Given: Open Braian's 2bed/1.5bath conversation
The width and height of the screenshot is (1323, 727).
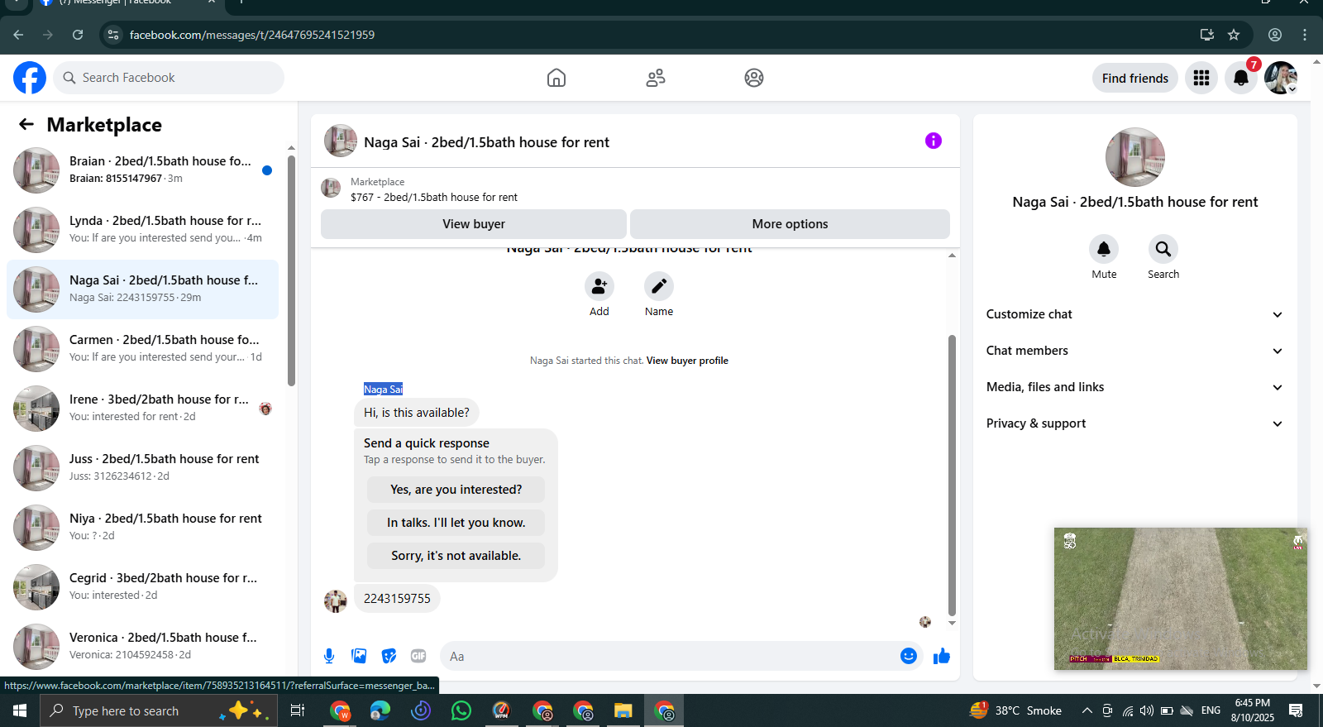Looking at the screenshot, I should click(142, 170).
